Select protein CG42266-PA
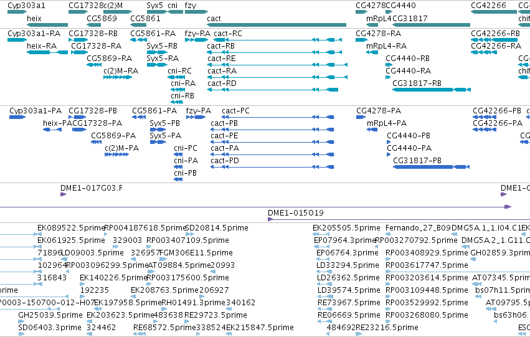Screen dimensions: 530x337 498,123
